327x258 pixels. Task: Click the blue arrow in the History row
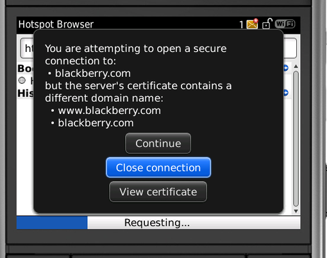point(286,93)
